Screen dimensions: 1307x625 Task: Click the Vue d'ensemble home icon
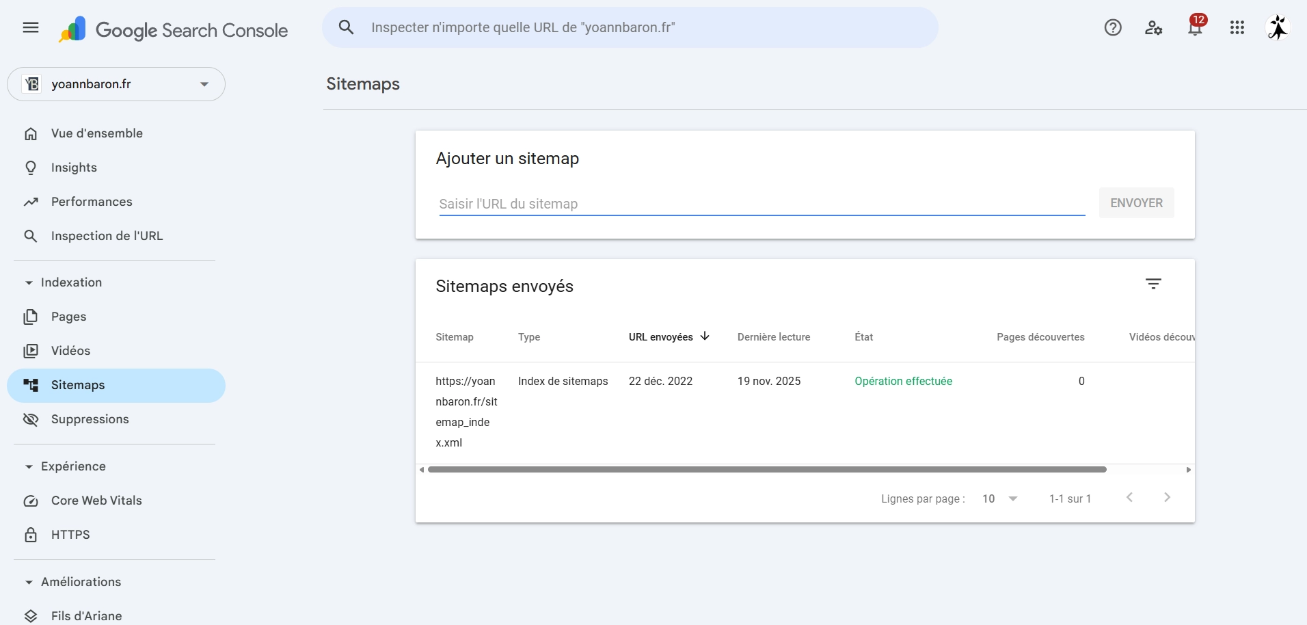point(31,133)
